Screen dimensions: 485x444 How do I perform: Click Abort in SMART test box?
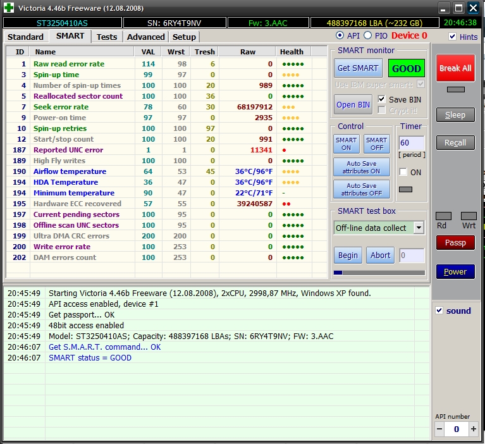[x=380, y=256]
